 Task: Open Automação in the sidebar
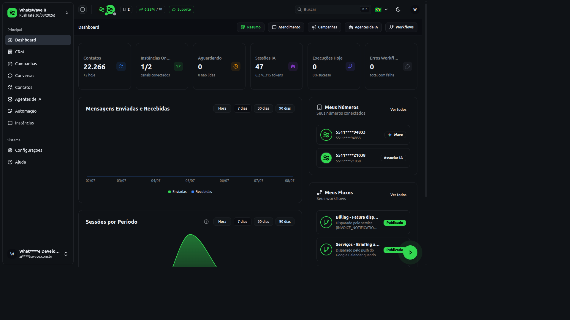[x=38, y=111]
